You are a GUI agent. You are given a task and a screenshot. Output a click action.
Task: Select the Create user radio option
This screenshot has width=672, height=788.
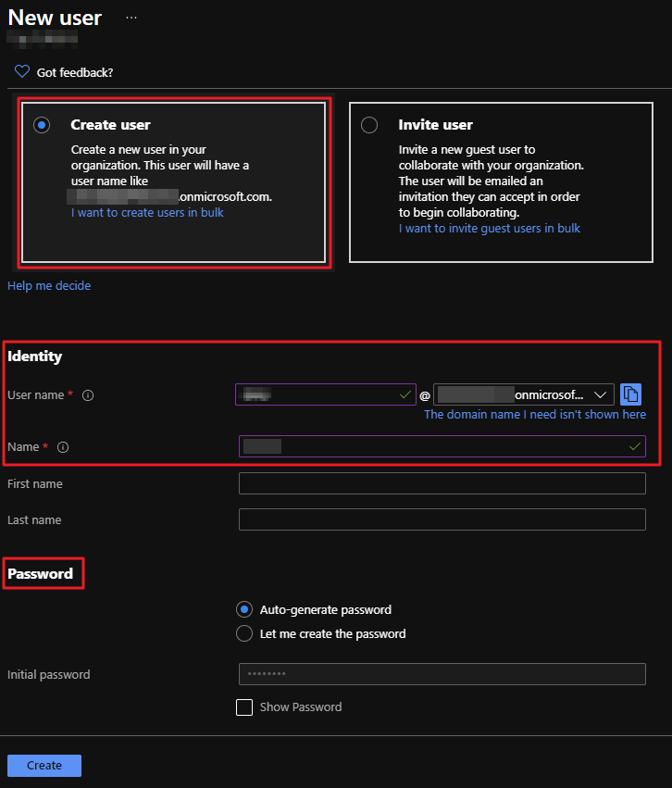(x=42, y=125)
